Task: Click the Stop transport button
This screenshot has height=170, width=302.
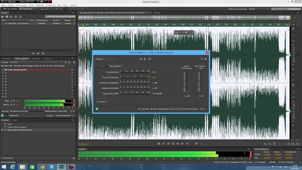Action: pos(159,144)
